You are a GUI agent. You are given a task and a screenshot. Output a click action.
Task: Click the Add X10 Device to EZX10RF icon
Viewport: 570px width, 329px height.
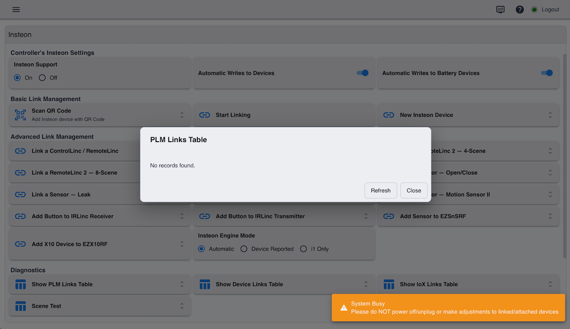(x=21, y=244)
